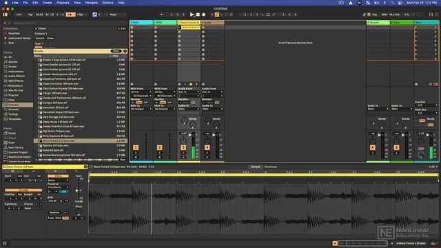Open Audio To Main dropdown on track 4
441x248 pixels.
[213, 109]
